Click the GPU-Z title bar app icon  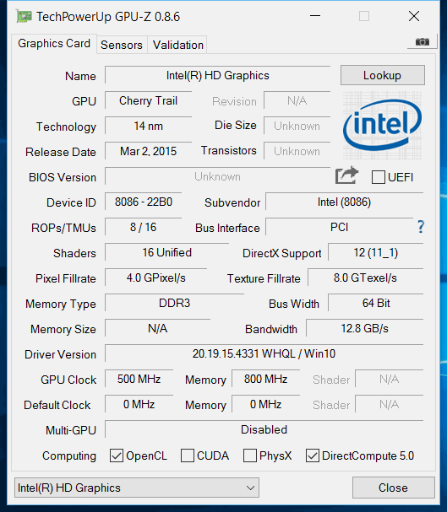click(25, 16)
